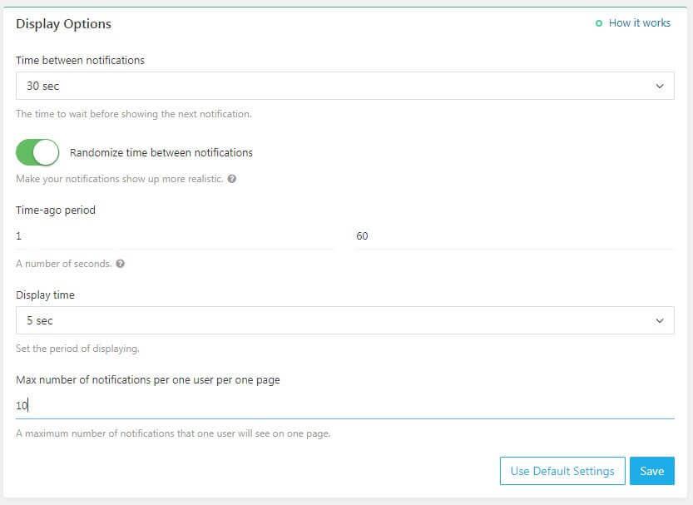693x505 pixels.
Task: Click the Time-ago period label
Action: (x=56, y=210)
